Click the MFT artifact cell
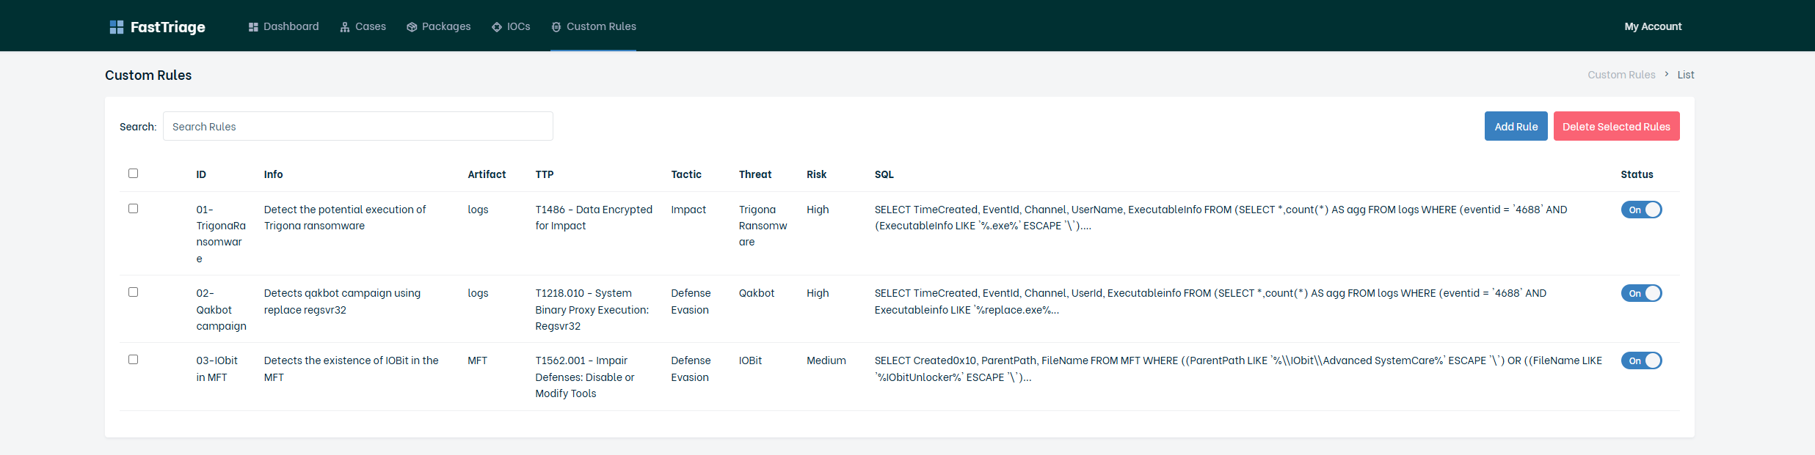 coord(477,360)
